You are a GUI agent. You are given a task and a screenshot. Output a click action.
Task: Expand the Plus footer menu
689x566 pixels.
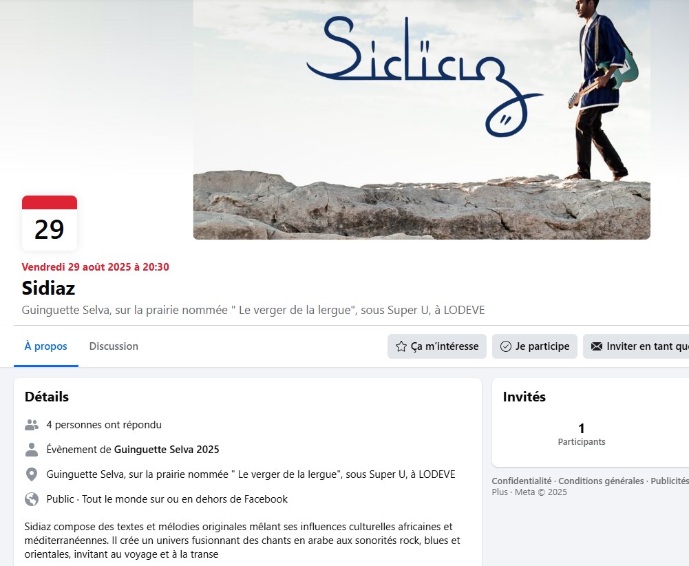tap(500, 492)
